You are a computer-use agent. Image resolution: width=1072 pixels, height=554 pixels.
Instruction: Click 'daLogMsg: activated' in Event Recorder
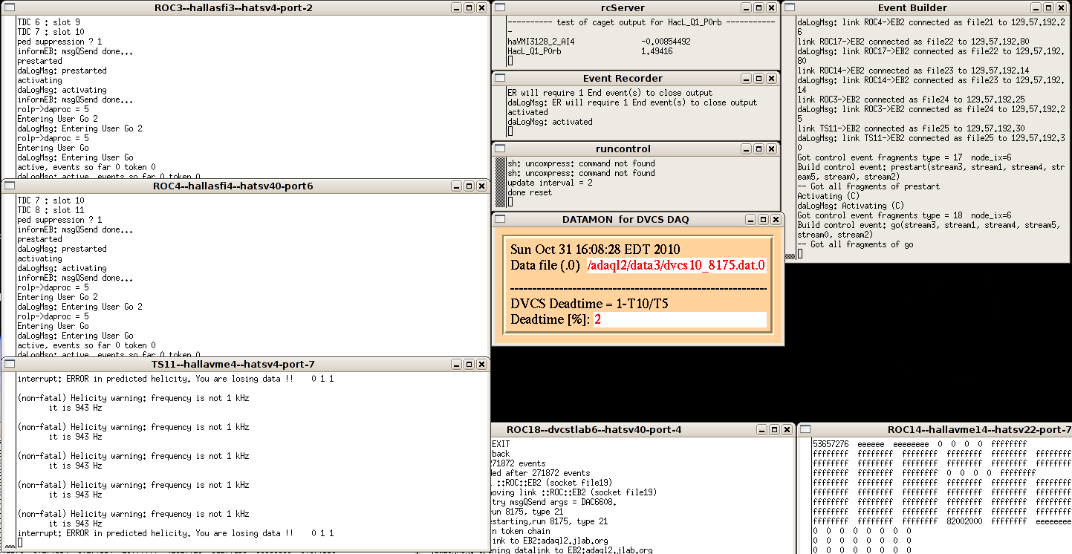pos(550,122)
